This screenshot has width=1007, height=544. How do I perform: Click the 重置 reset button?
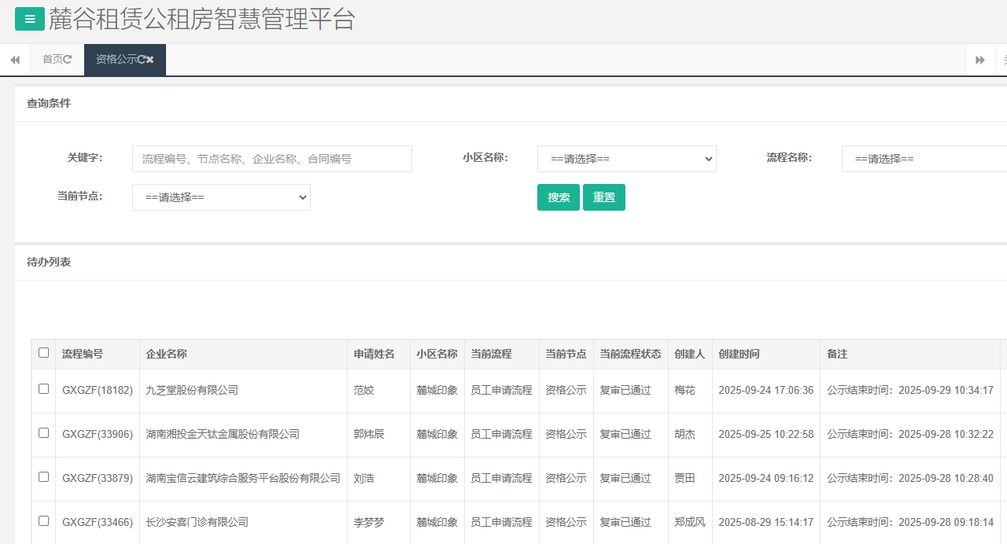[603, 197]
